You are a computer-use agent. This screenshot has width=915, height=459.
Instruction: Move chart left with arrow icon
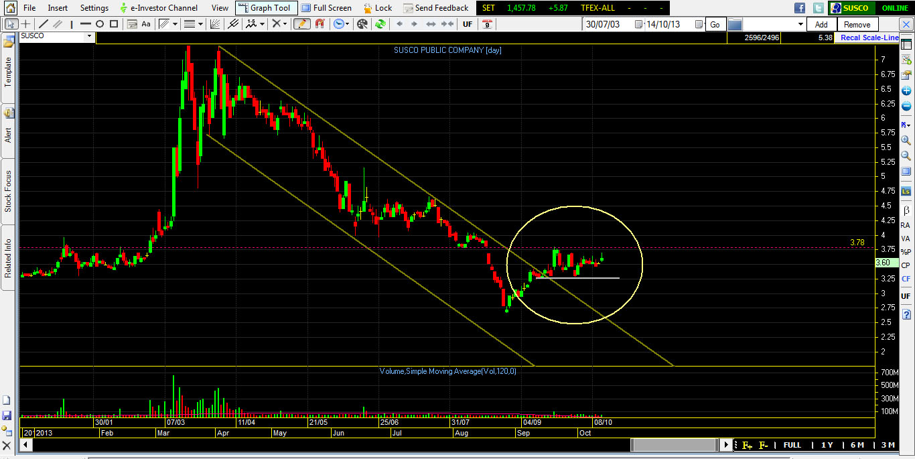point(400,24)
